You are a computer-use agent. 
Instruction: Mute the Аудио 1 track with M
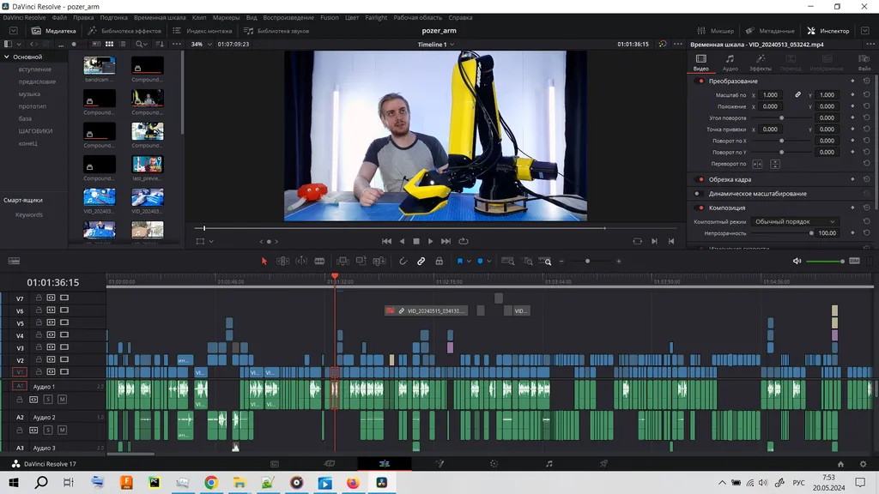[62, 400]
